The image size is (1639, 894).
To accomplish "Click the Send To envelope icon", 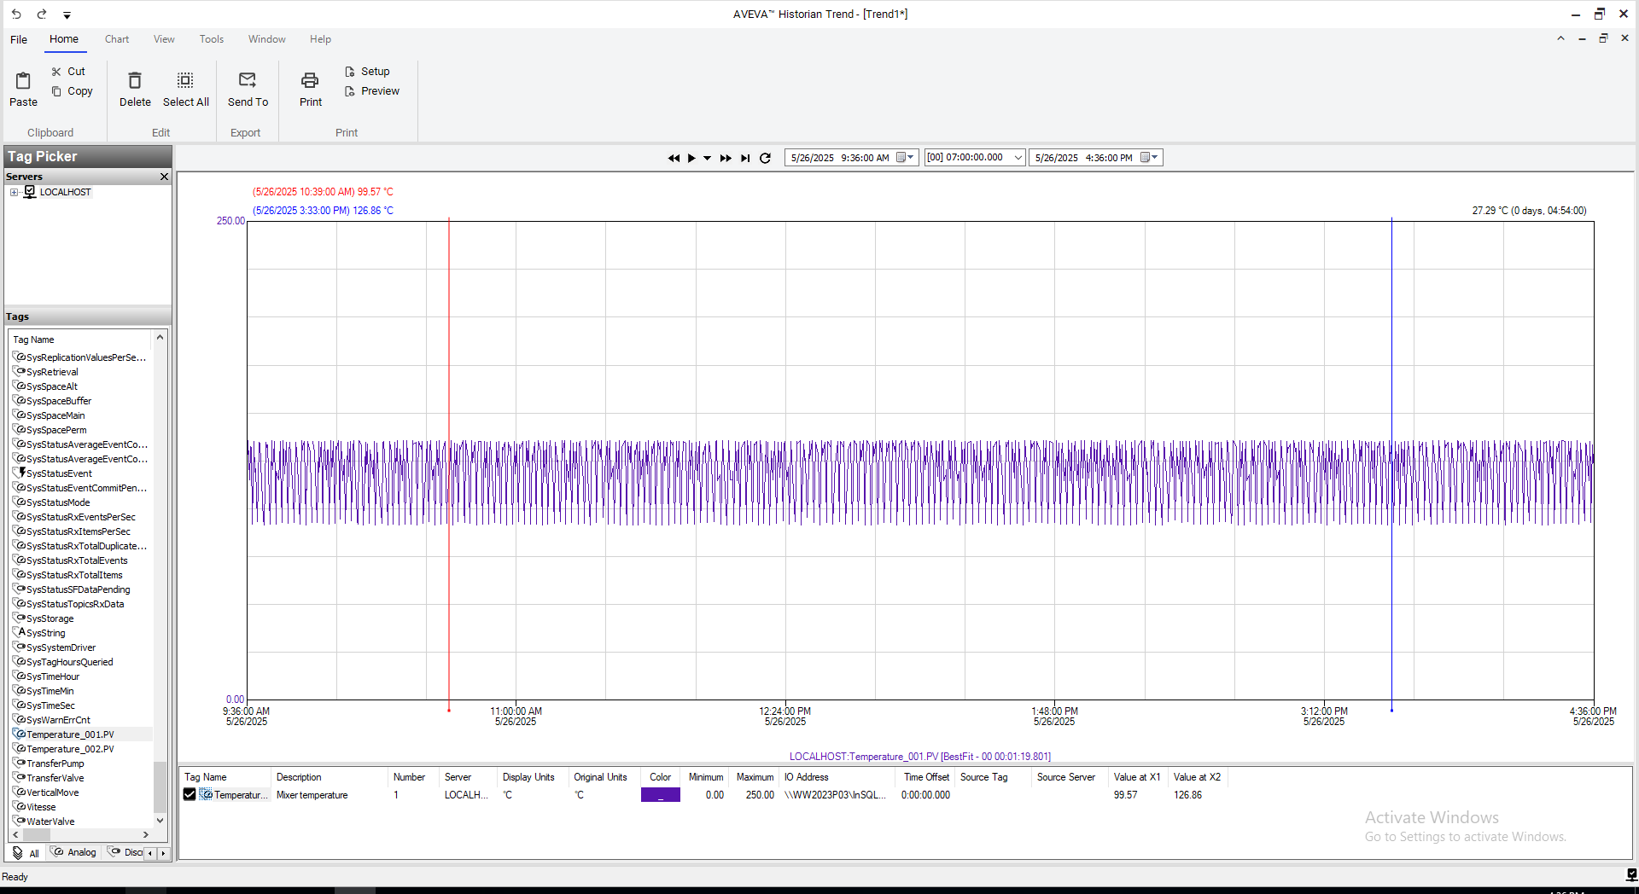I will [248, 80].
